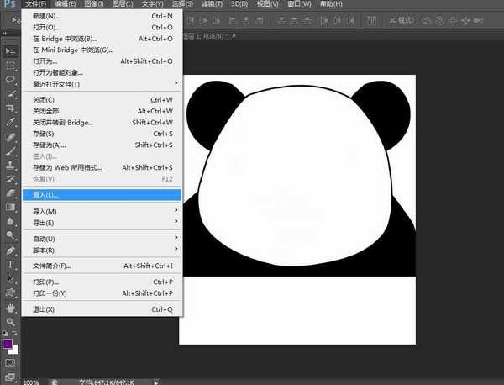Open the purple foreground color swatch
The image size is (504, 385).
pos(8,343)
